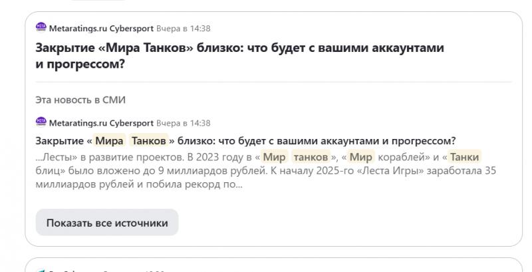Click highlighted «танков» in the snippet text
This screenshot has height=272, width=532.
[x=311, y=157]
